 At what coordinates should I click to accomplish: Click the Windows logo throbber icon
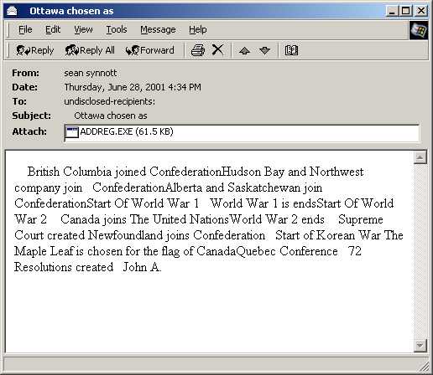(419, 30)
